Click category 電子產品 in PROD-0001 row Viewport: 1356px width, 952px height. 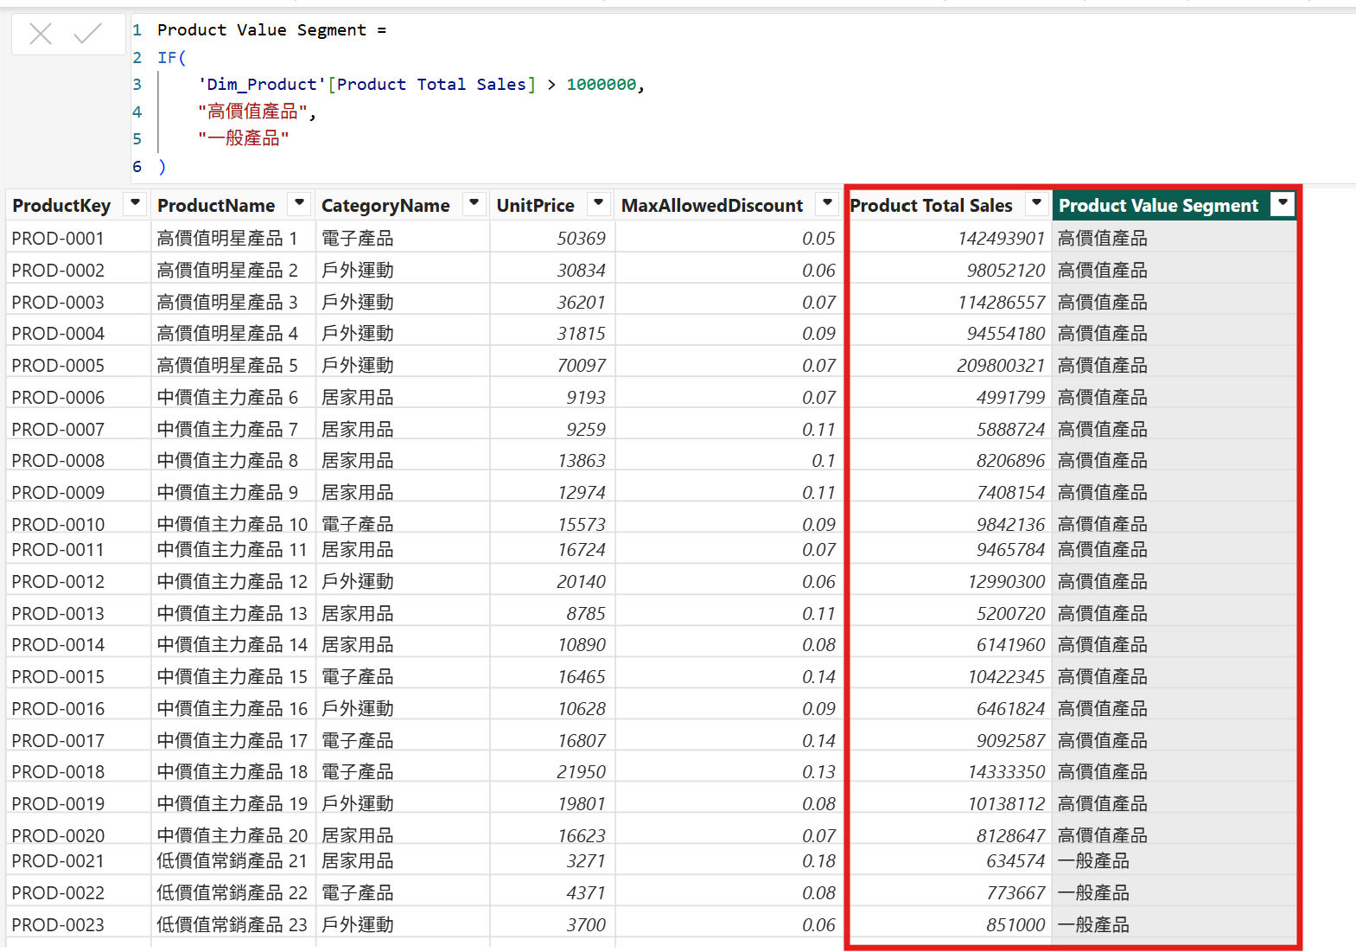(x=358, y=239)
